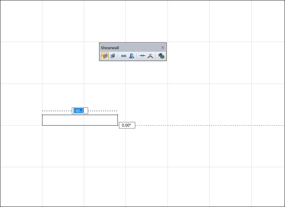285x207 pixels.
Task: Click the 180.2 length input box
Action: 80,111
